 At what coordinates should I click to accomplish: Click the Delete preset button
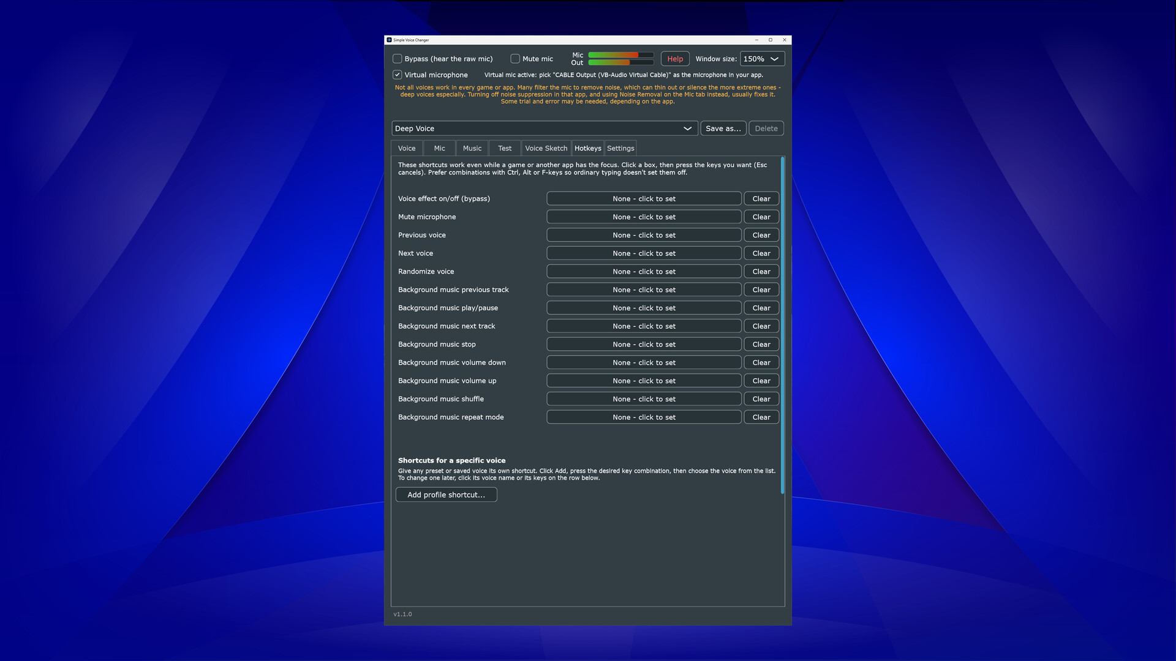pyautogui.click(x=766, y=129)
